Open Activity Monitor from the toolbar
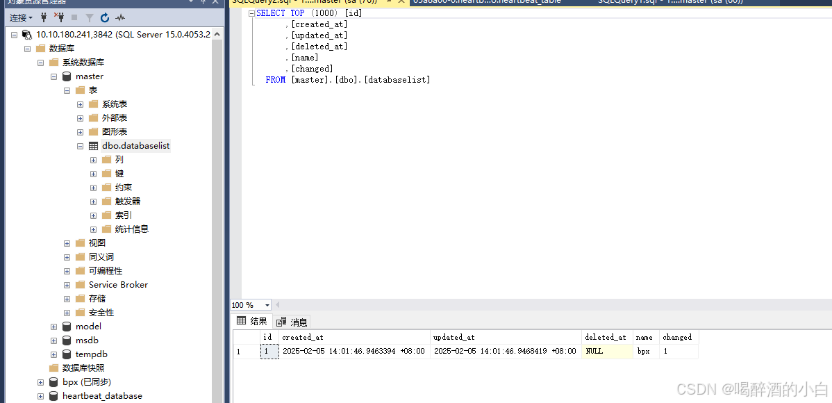Viewport: 832px width, 403px height. [120, 17]
